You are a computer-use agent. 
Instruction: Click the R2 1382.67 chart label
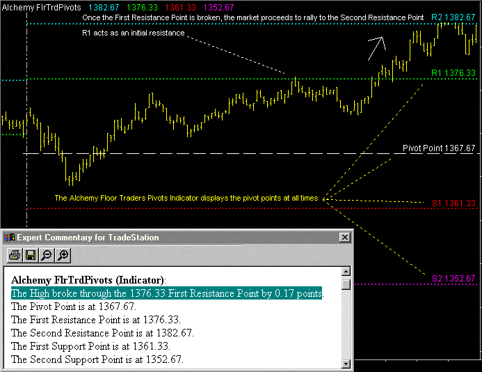[453, 17]
